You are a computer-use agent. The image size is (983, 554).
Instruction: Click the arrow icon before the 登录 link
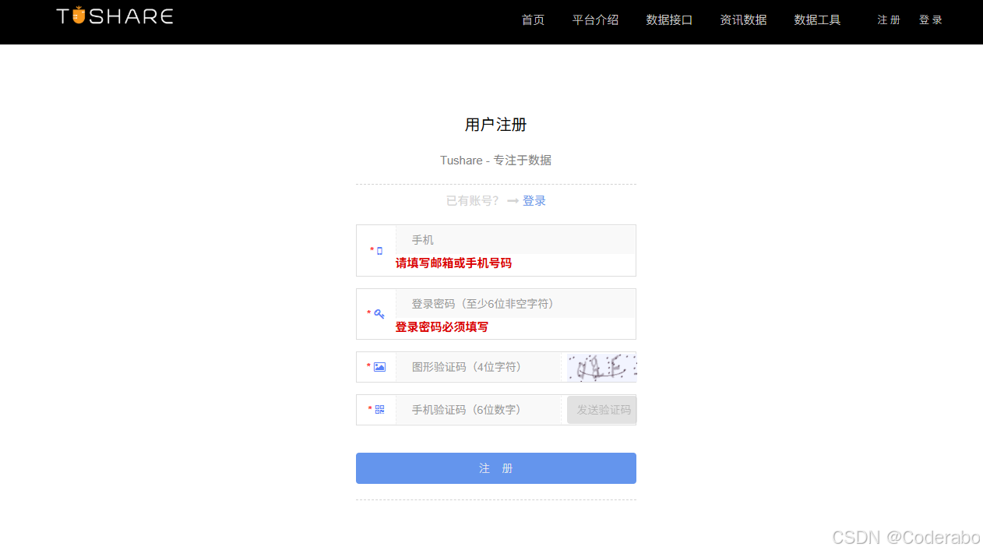(513, 200)
